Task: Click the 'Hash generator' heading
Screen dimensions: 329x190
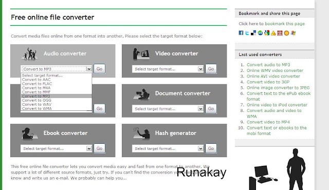Action: tap(176, 133)
